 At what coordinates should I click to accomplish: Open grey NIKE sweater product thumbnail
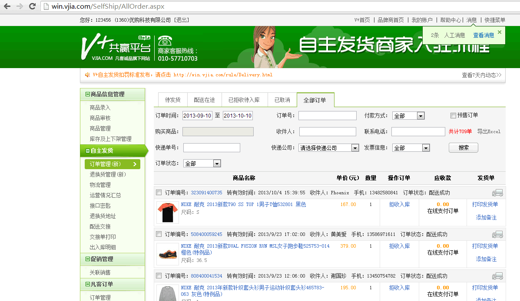click(x=168, y=293)
